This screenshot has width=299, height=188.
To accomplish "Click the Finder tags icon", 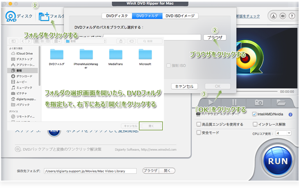I will click(131, 41).
